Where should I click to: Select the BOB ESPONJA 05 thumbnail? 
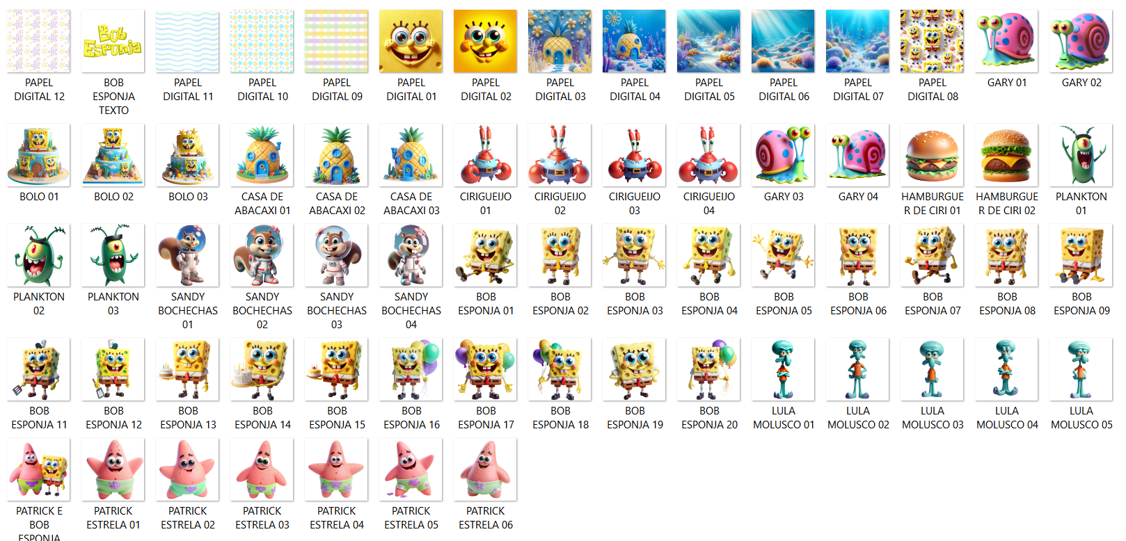(784, 256)
